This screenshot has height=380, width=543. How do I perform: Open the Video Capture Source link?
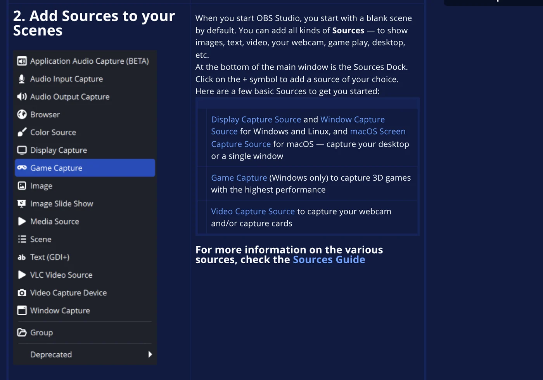(253, 211)
